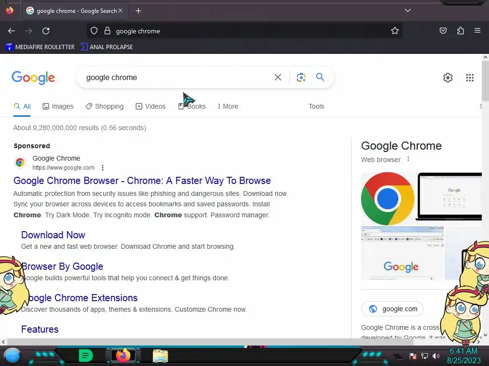Reload the page with the refresh icon
Viewport: 489px width, 366px height.
(x=46, y=31)
